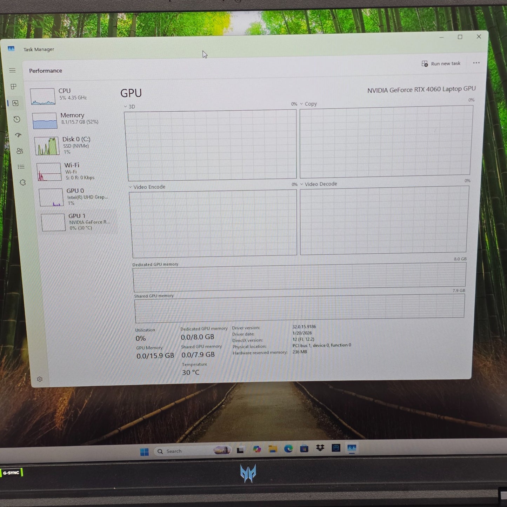
Task: Launch Microsoft Edge from taskbar
Action: 288,449
